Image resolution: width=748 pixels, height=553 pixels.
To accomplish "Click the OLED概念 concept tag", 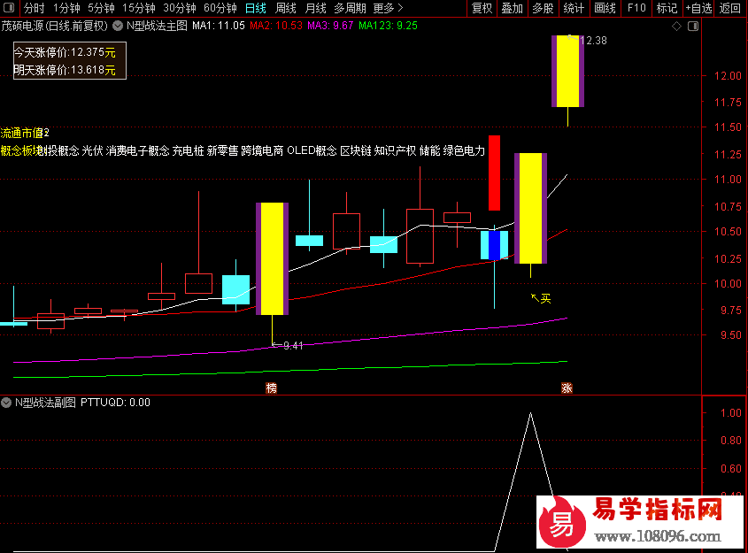I will [x=312, y=150].
